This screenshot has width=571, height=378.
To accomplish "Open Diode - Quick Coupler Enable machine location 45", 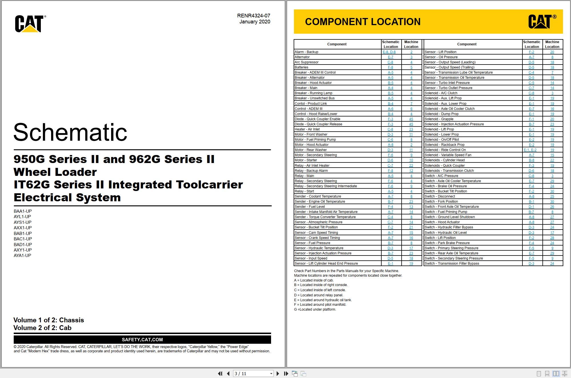I will click(411, 119).
